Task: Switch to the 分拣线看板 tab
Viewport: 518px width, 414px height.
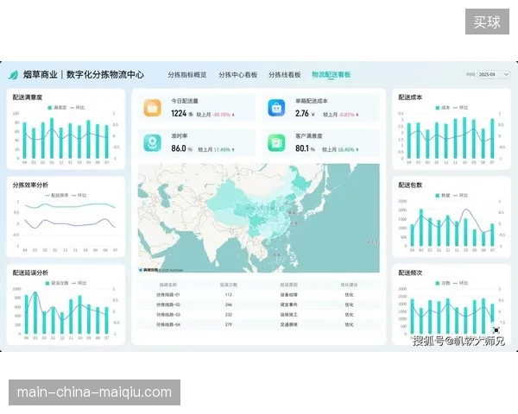Action: coord(284,75)
